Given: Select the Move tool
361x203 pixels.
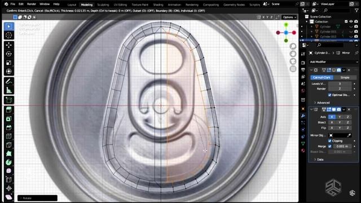Looking at the screenshot, I should (x=9, y=45).
